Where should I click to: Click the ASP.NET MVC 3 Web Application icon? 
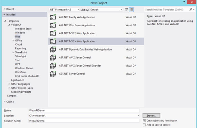point(53,33)
